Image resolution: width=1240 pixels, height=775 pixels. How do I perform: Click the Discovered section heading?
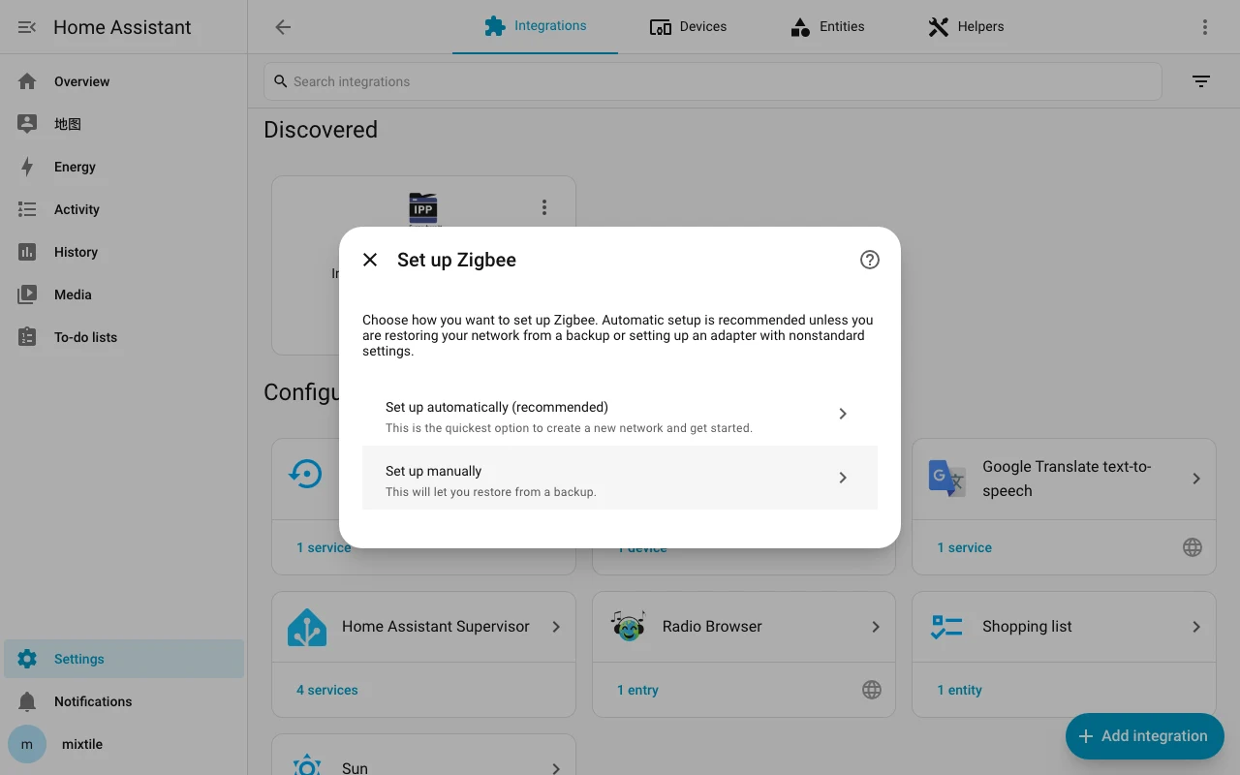321,130
